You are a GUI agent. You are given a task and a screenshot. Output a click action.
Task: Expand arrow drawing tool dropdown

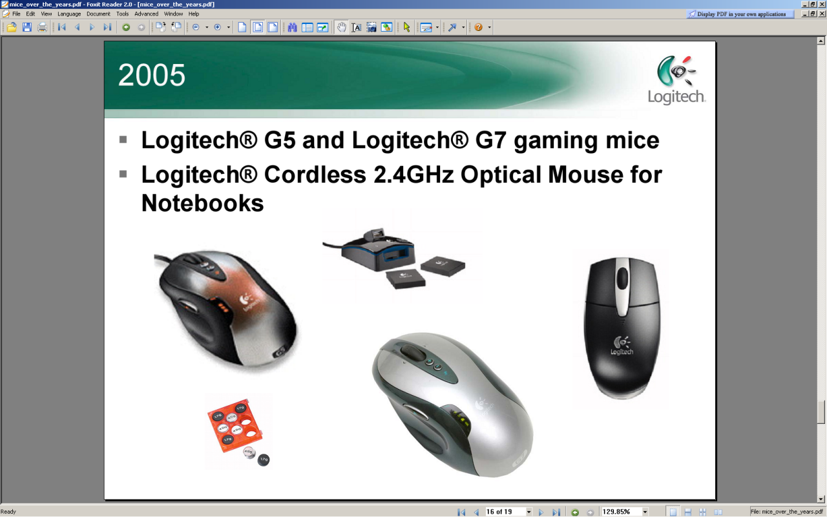[463, 27]
